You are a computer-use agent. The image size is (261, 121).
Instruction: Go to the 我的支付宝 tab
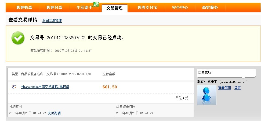(147, 8)
